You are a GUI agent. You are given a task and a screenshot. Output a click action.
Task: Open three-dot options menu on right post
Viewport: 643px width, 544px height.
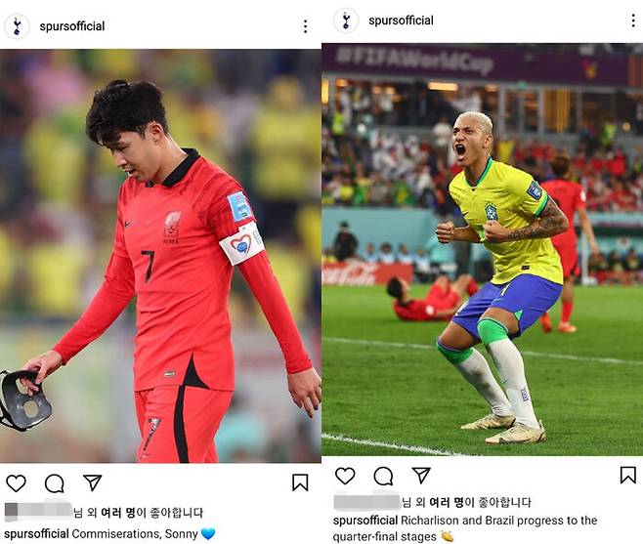click(633, 21)
